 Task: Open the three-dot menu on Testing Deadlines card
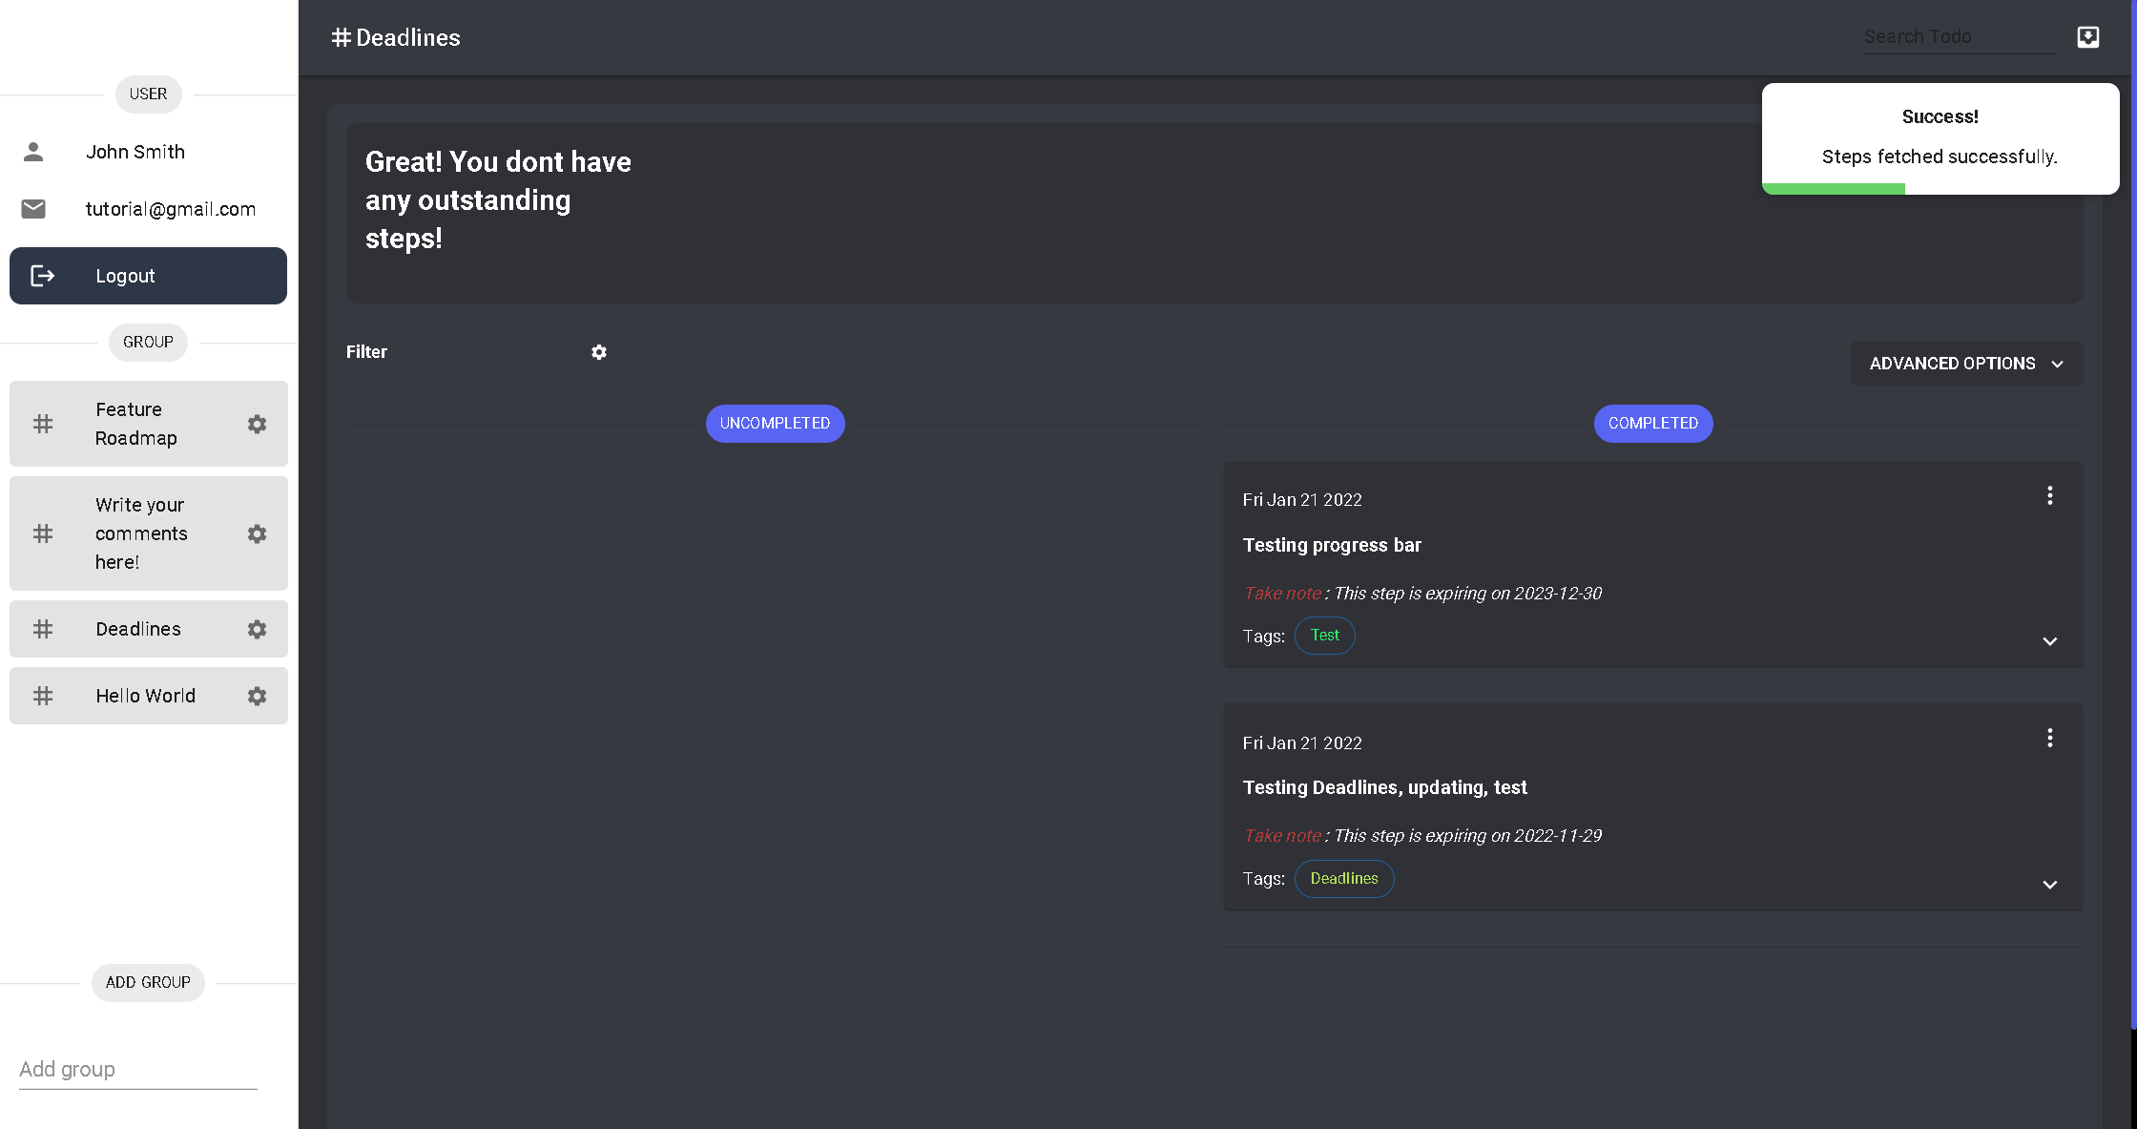click(2049, 738)
